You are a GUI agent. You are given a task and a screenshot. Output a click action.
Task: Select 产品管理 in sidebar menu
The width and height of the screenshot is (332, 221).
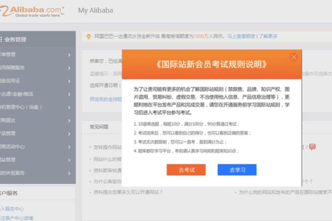pyautogui.click(x=38, y=134)
